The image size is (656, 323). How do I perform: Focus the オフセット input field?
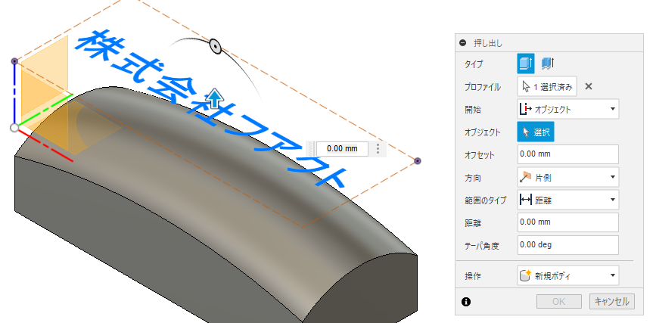click(x=568, y=154)
